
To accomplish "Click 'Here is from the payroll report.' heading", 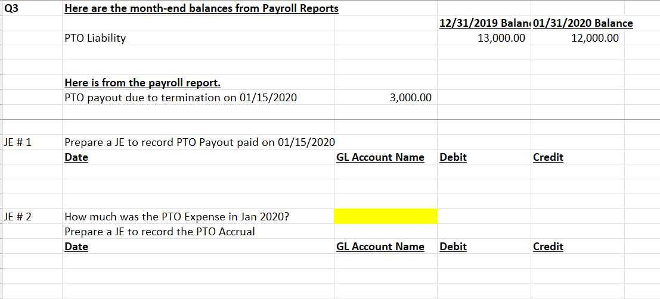I will (142, 83).
